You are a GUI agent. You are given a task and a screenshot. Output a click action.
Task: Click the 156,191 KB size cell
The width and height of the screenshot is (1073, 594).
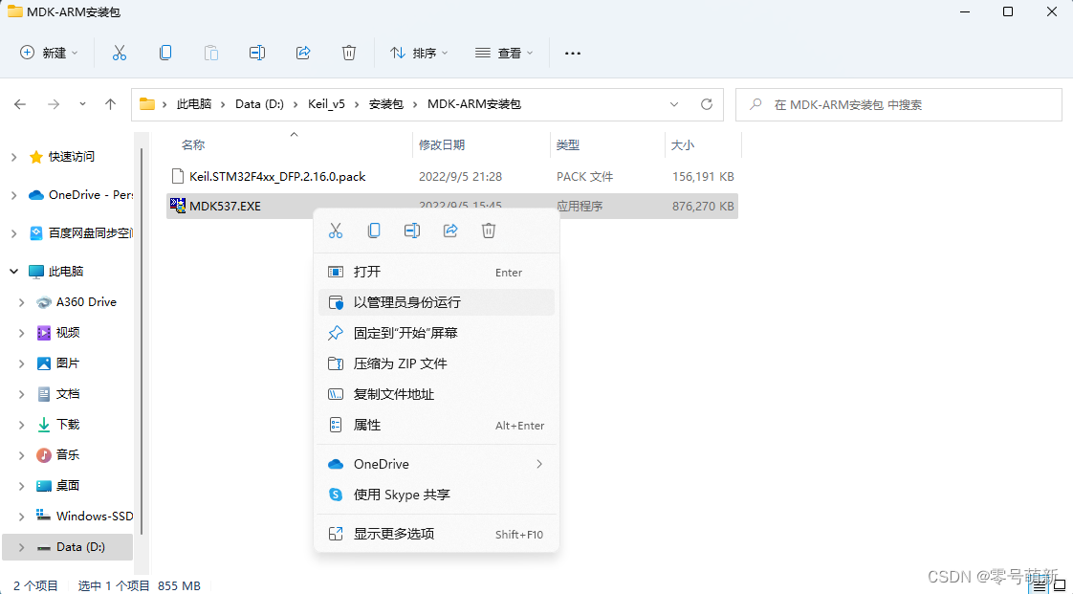click(x=703, y=177)
